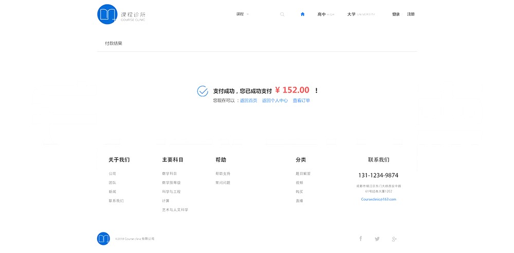
Task: Click the Courseclinic@163.com email link
Action: [378, 199]
